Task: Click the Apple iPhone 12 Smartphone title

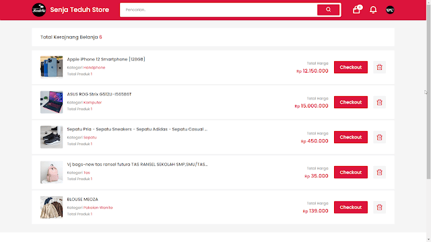Action: [x=106, y=59]
